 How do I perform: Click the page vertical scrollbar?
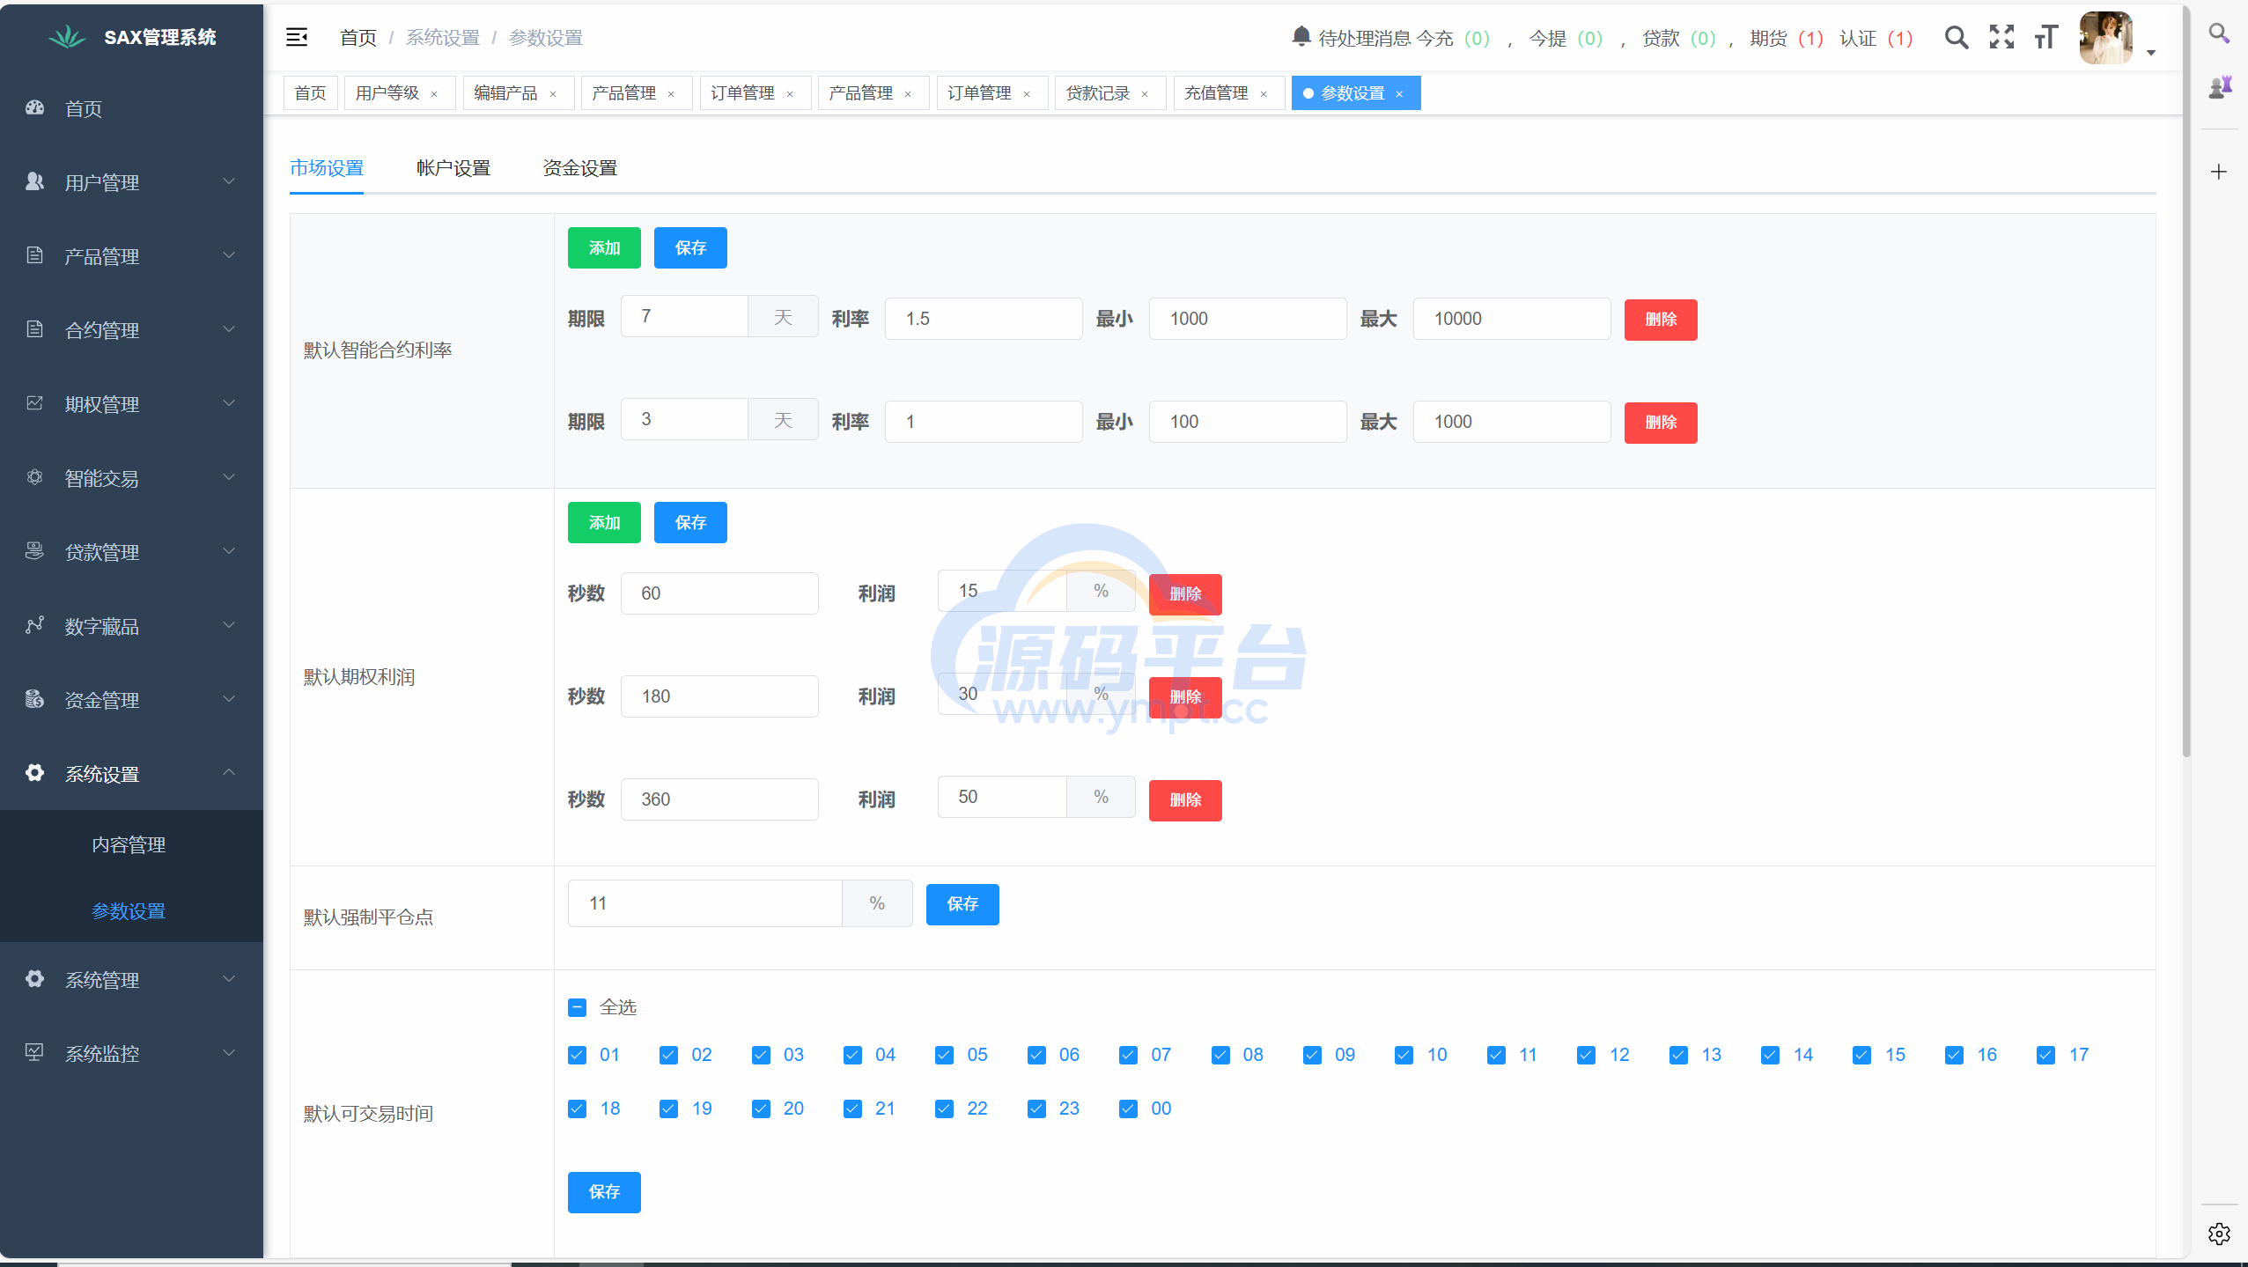[2185, 380]
